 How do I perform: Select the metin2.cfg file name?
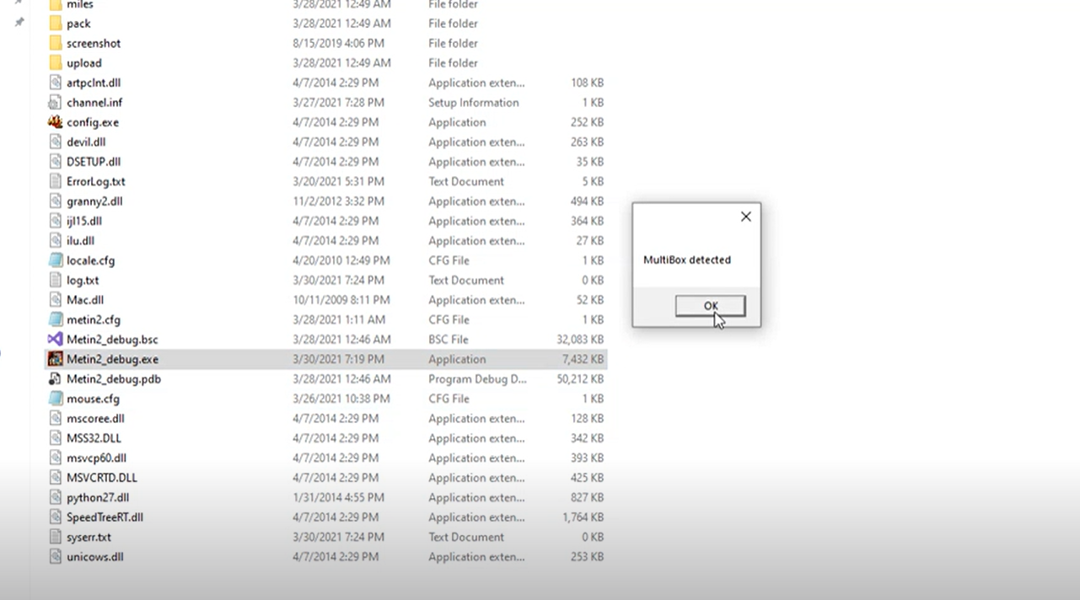tap(93, 319)
